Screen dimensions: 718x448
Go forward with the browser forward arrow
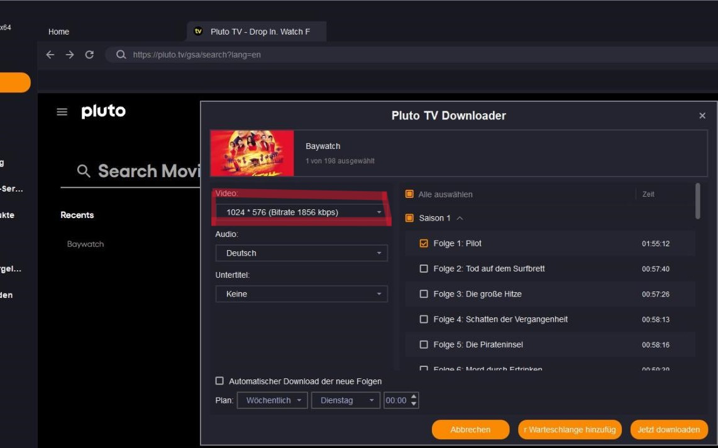point(70,55)
